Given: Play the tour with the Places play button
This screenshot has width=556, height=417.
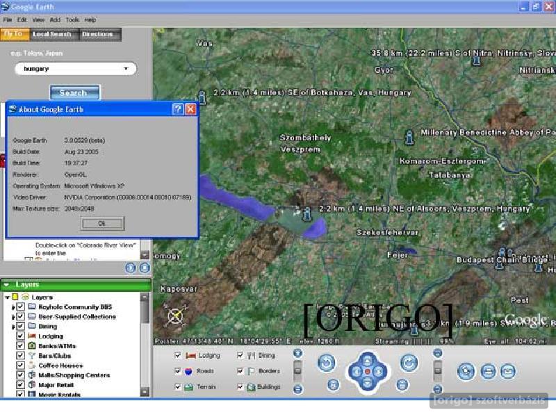Looking at the screenshot, I should (x=131, y=268).
